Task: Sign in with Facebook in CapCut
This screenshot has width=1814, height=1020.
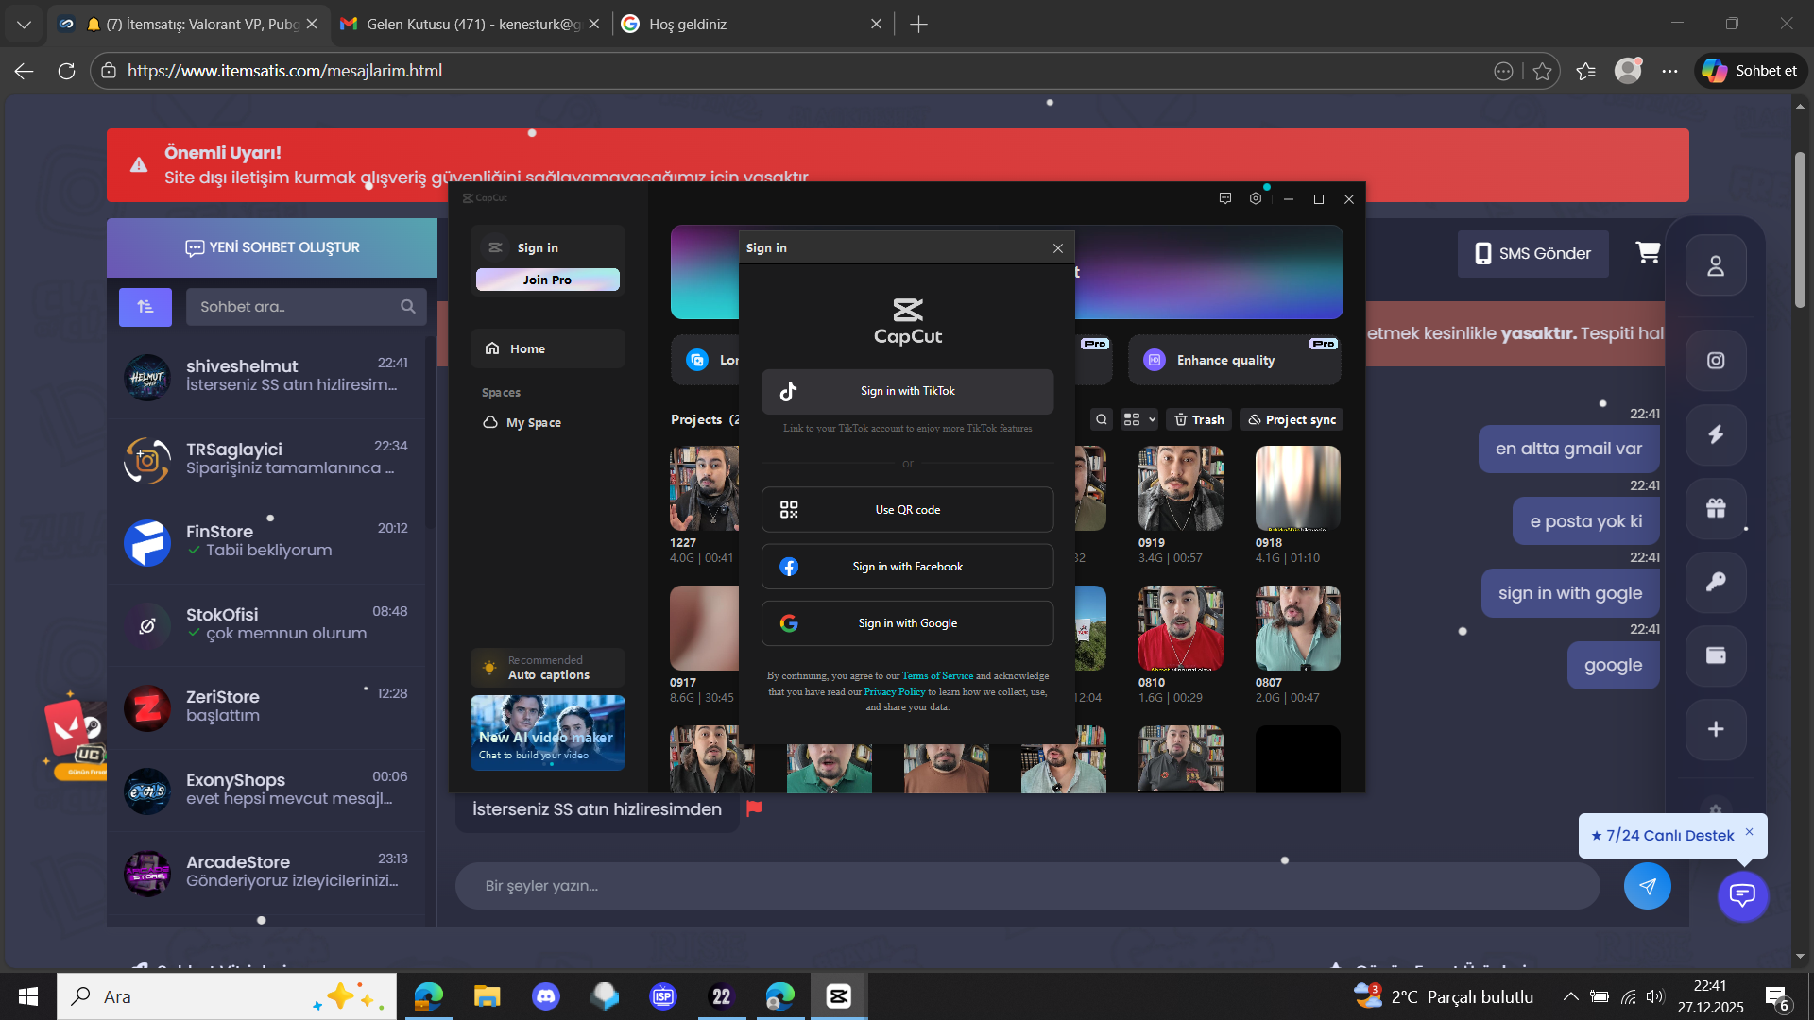Action: coord(907,567)
